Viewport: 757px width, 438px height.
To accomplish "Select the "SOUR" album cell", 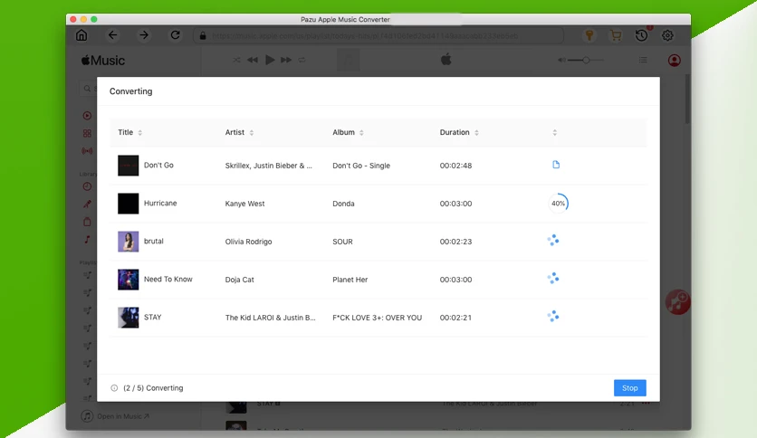I will coord(342,242).
